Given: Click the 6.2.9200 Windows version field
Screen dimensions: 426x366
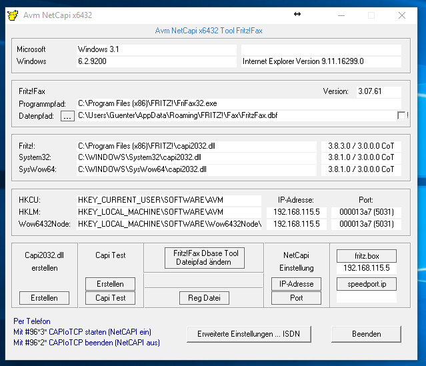Looking at the screenshot, I should (157, 61).
